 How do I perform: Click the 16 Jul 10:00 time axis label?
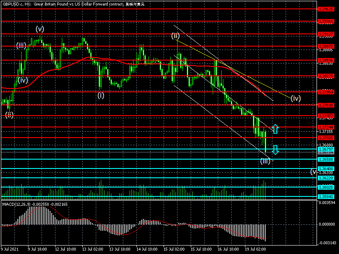pyautogui.click(x=228, y=250)
